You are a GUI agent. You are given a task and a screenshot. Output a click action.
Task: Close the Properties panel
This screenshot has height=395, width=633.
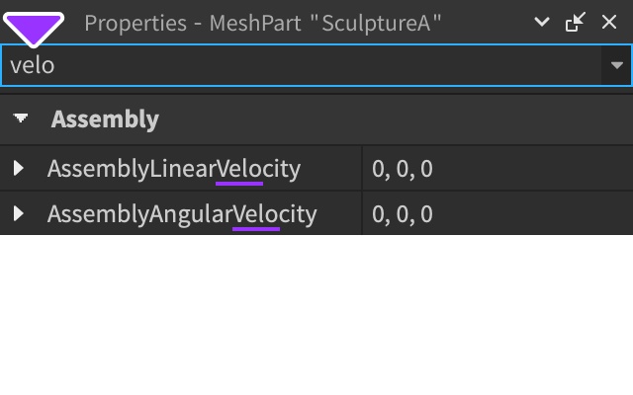coord(608,22)
